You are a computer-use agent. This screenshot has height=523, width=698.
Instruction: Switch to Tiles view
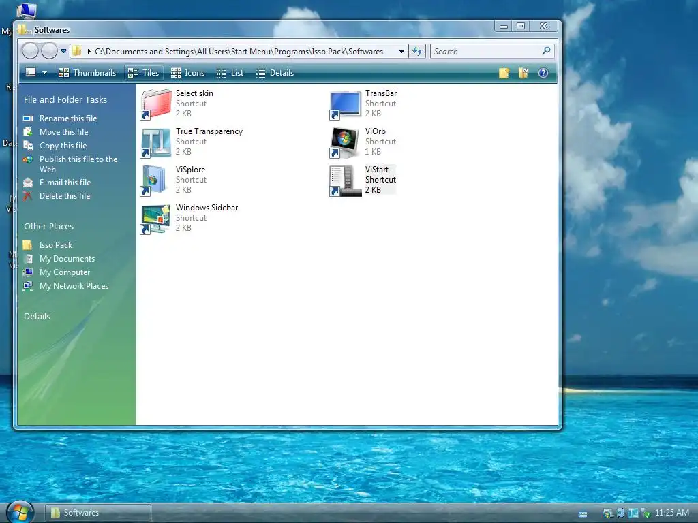[x=143, y=72]
